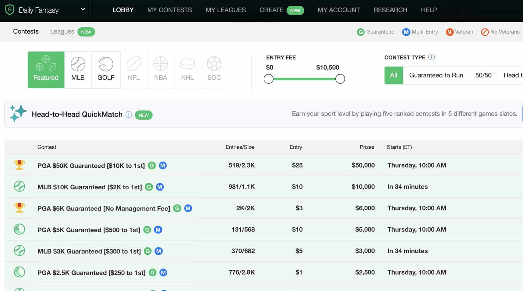Switch to the Leagues tab
Viewport: 523px width, 291px height.
pos(62,31)
